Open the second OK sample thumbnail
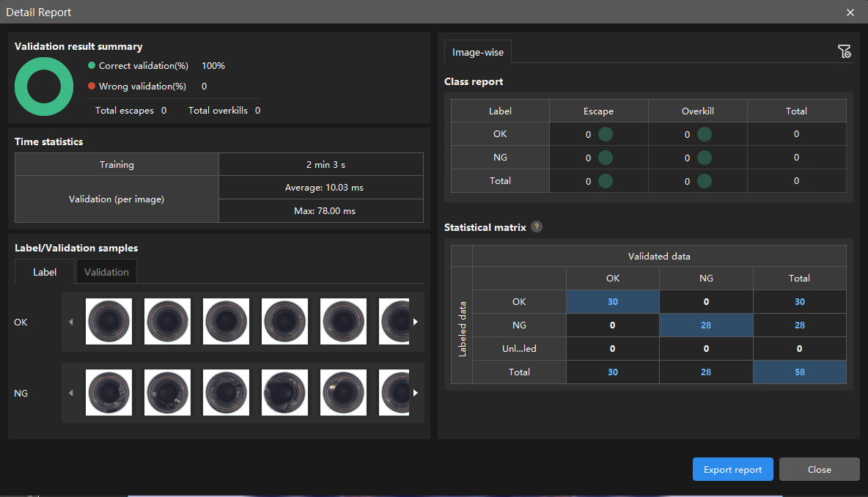The image size is (868, 497). 168,322
